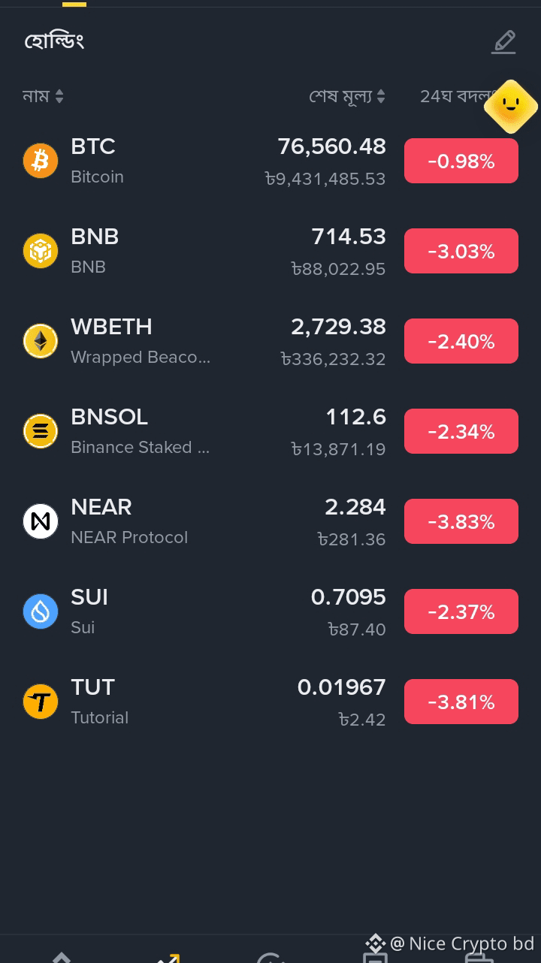Open the TUT Tutorial row name

(99, 701)
